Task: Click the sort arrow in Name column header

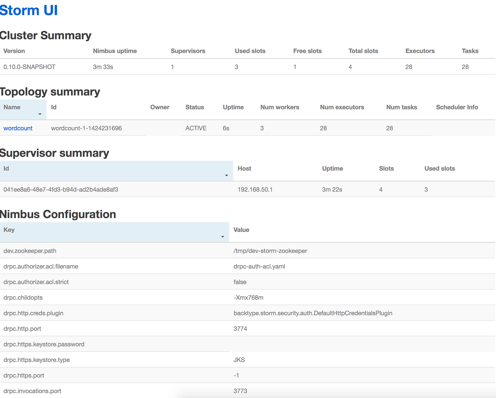Action: tap(40, 114)
